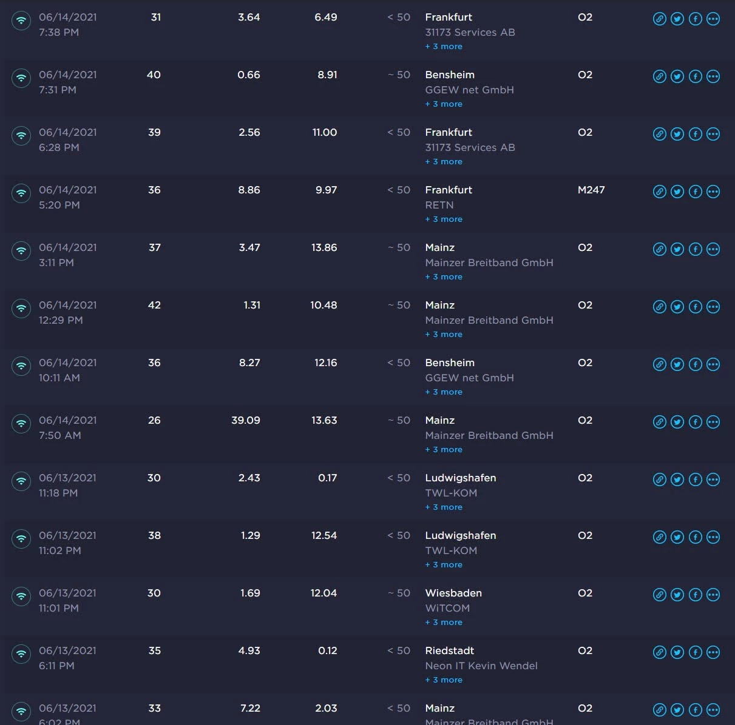Screen dimensions: 735x725
Task: Show '+ 3 more' under WiTCOM
Action: (x=444, y=623)
